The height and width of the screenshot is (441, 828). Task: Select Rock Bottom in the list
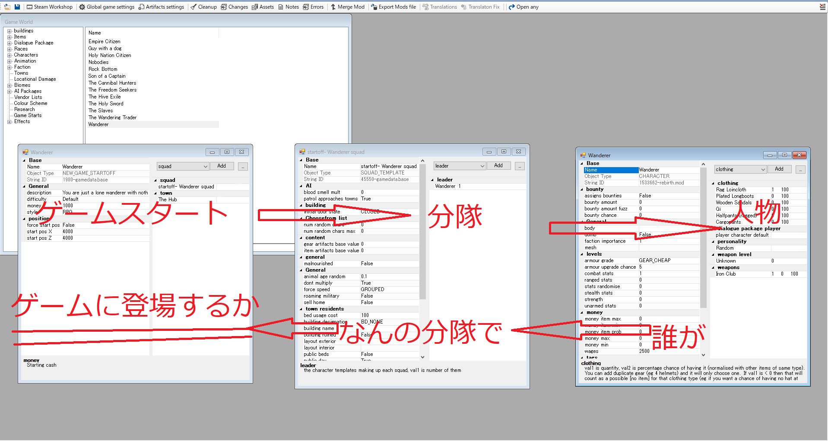pyautogui.click(x=103, y=69)
